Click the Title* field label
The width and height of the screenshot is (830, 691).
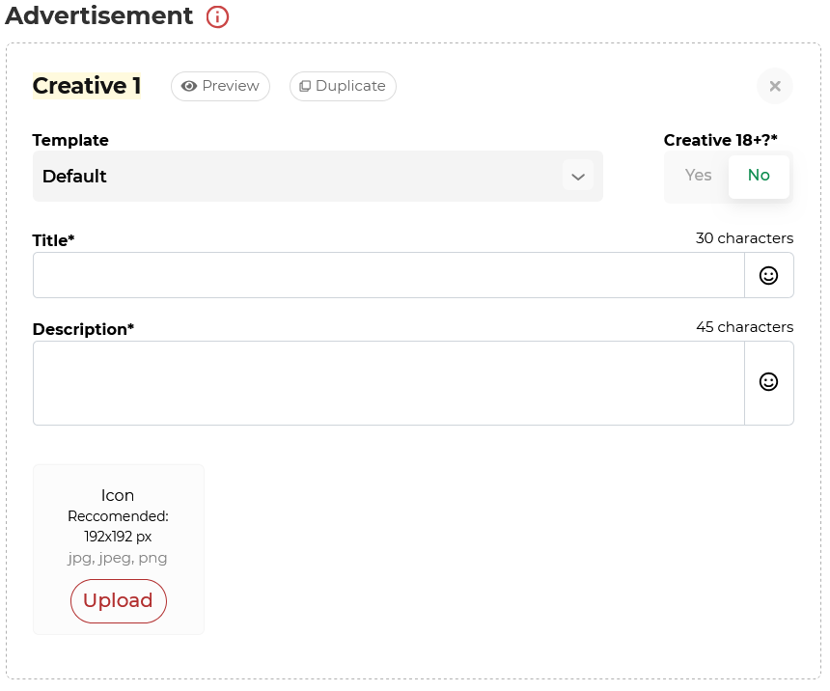54,240
